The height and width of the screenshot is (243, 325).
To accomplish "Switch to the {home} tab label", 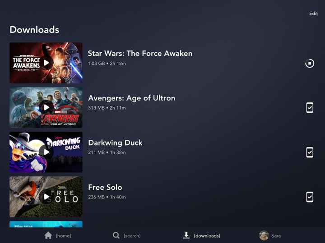I will [64, 235].
